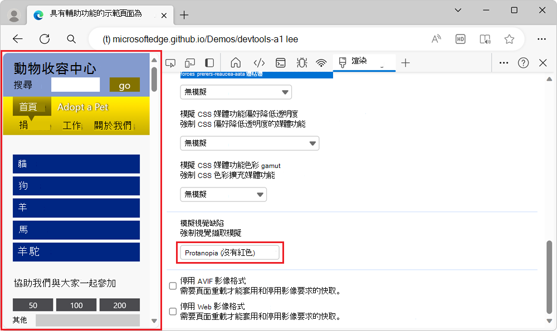Open the Protanopia vision deficiency dropdown
Viewport: 557px width, 331px height.
coord(229,253)
